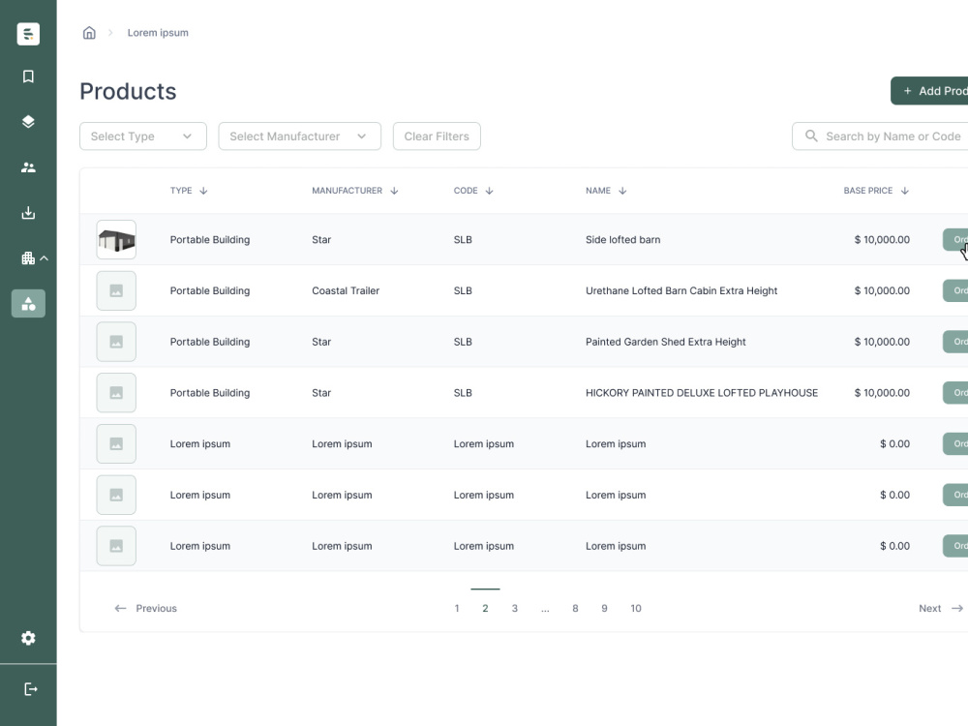The width and height of the screenshot is (968, 726).
Task: Focus the Search by Name or Code field
Action: 880,136
